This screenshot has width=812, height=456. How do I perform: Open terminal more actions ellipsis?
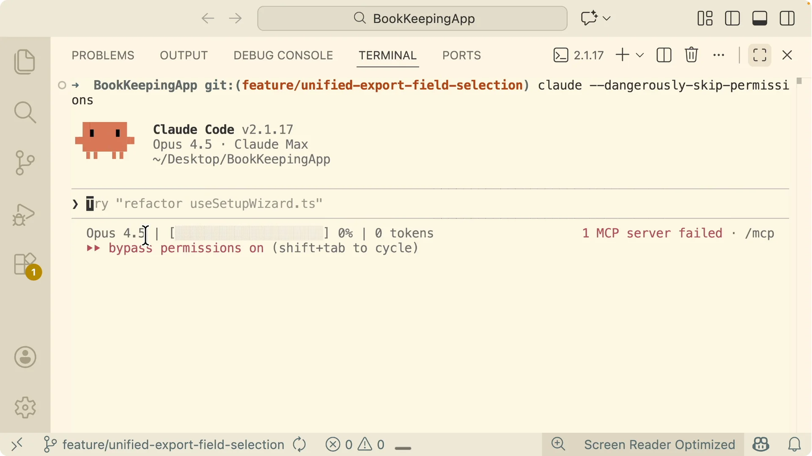[719, 55]
